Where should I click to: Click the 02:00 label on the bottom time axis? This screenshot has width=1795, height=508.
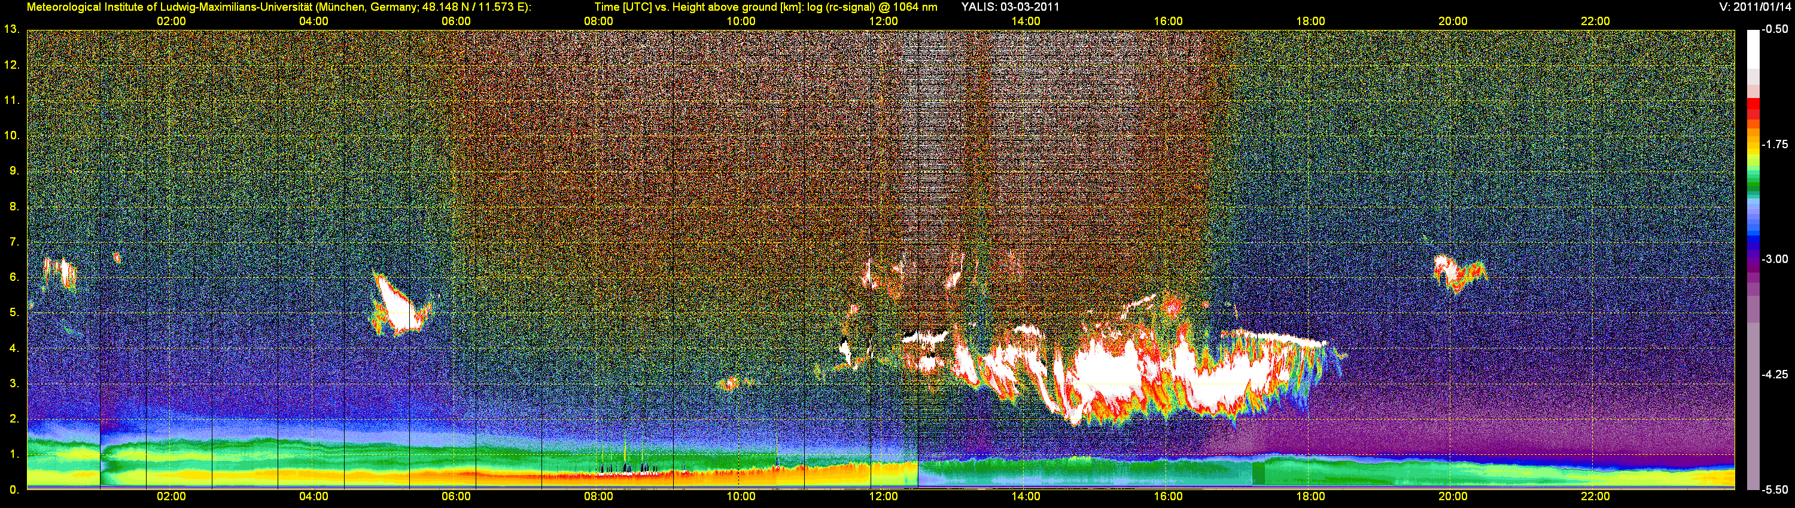point(171,497)
